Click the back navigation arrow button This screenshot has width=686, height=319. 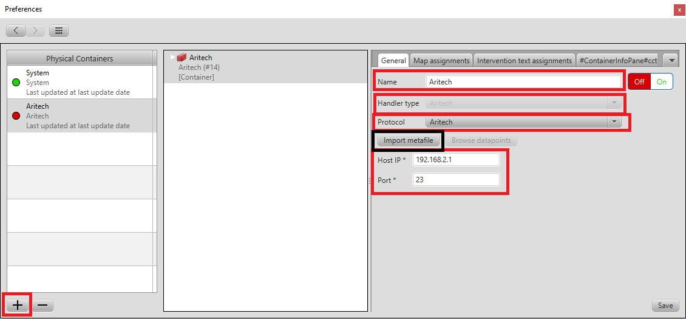pyautogui.click(x=16, y=30)
